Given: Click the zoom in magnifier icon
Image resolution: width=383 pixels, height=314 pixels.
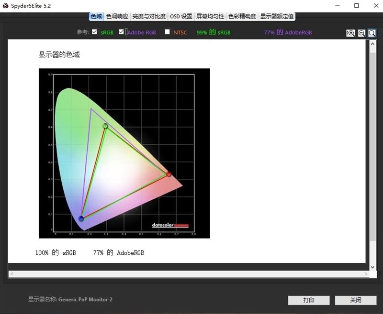Looking at the screenshot, I should click(x=351, y=33).
